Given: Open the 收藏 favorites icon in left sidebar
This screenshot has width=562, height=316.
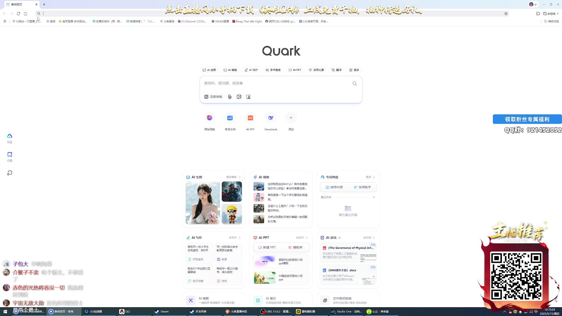Looking at the screenshot, I should tap(10, 155).
